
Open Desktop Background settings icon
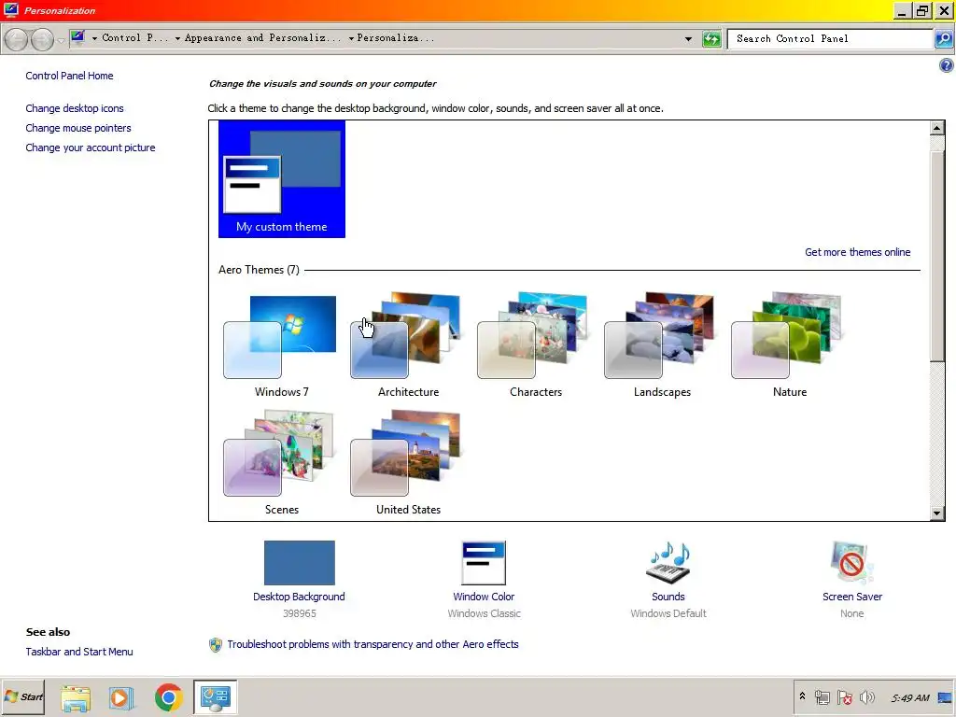tap(300, 563)
